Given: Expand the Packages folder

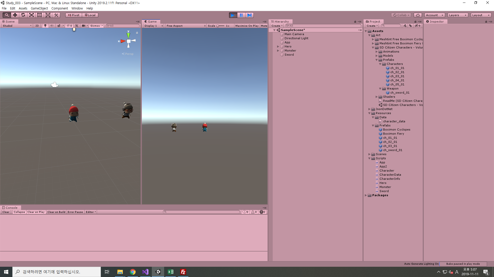Looking at the screenshot, I should click(366, 195).
